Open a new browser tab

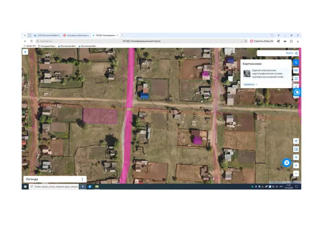(x=122, y=35)
